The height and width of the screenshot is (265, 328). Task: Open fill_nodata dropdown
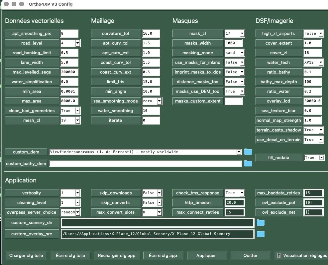tap(322, 157)
